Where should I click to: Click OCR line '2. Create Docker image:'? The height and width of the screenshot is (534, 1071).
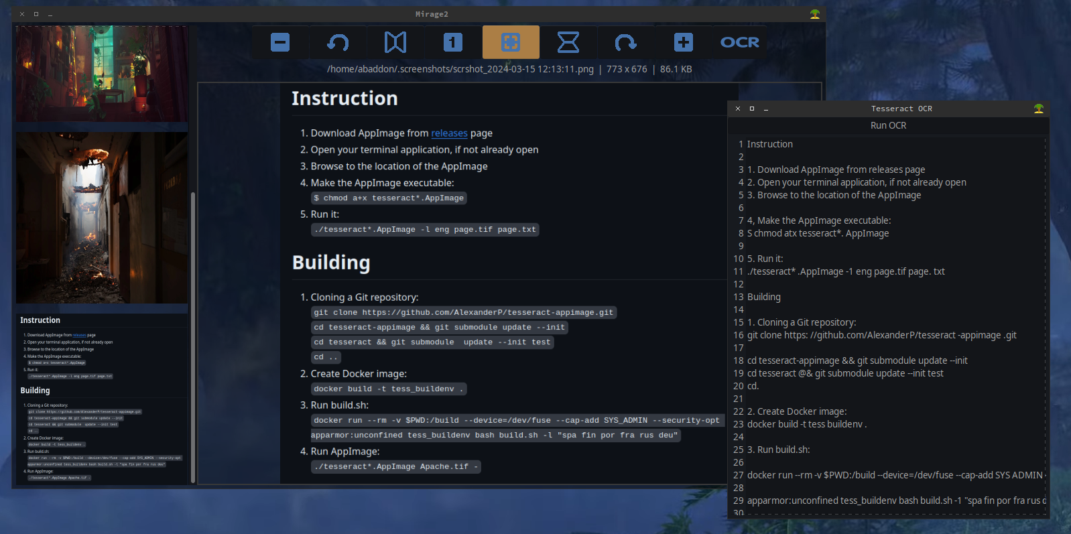pos(797,411)
